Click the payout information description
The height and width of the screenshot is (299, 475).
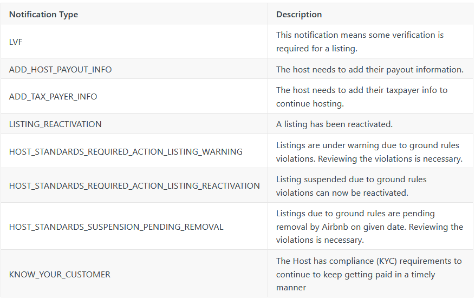(x=369, y=69)
